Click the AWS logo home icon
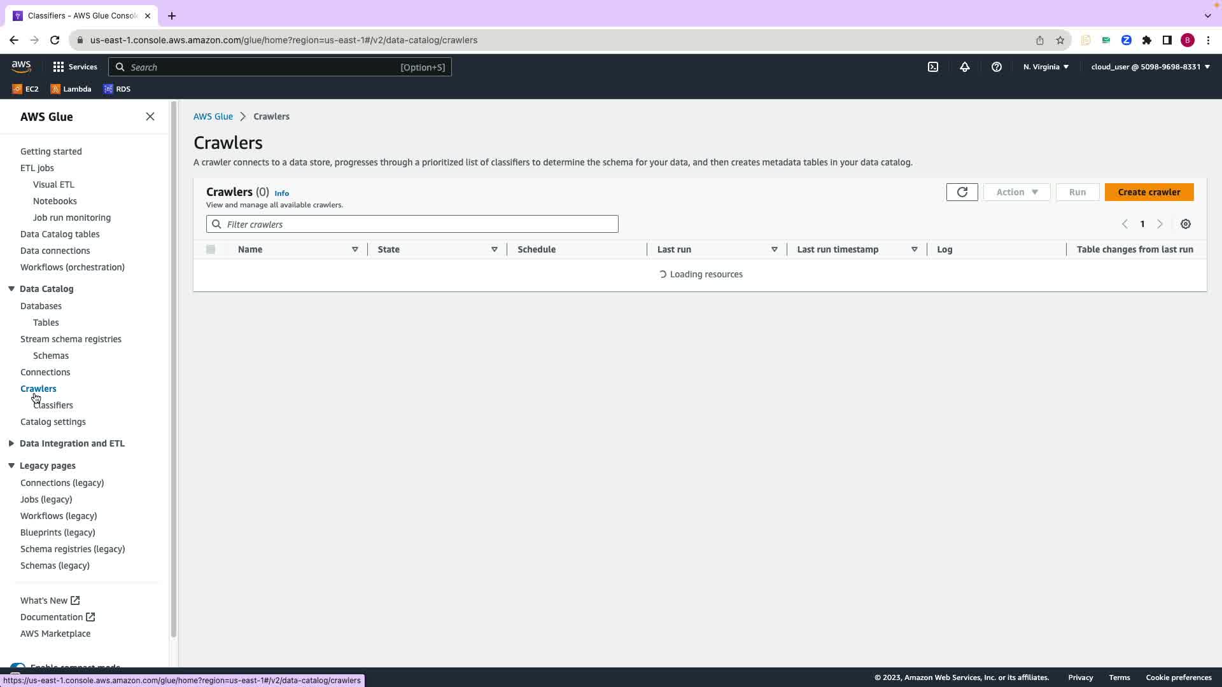 (x=21, y=67)
